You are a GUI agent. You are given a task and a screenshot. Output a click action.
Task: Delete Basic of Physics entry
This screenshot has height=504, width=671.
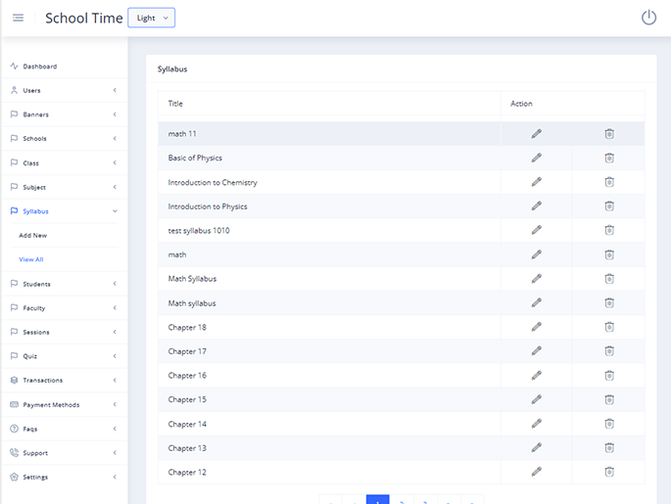point(609,159)
